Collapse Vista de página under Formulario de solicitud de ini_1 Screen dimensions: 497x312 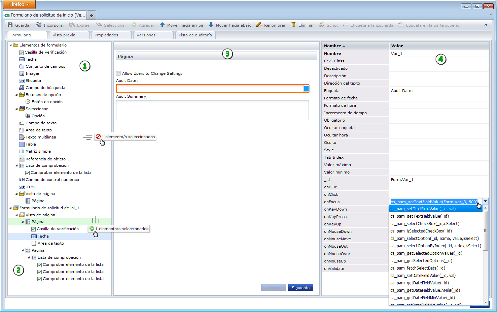[16, 215]
